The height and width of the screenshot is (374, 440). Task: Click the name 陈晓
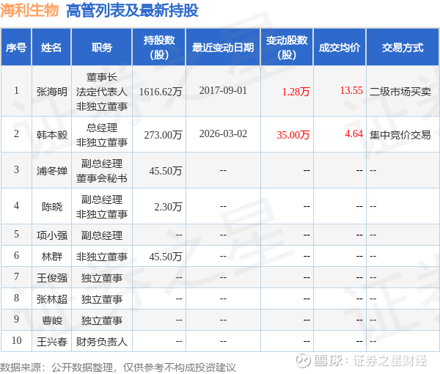point(51,207)
